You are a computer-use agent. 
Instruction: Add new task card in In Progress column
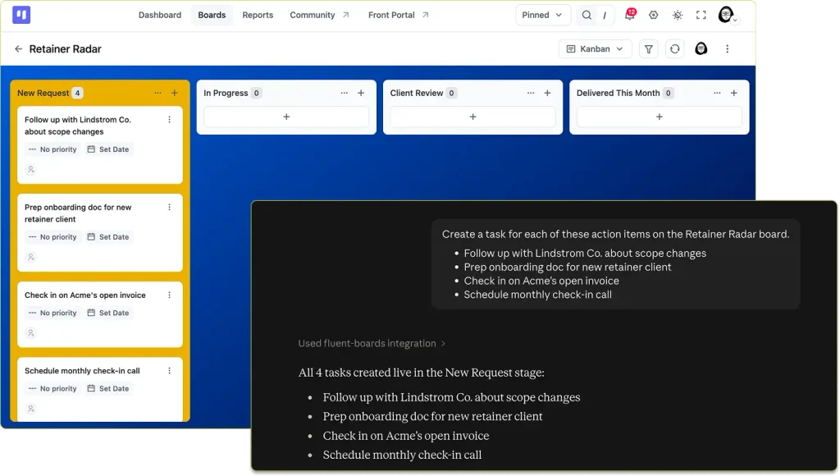coord(286,117)
